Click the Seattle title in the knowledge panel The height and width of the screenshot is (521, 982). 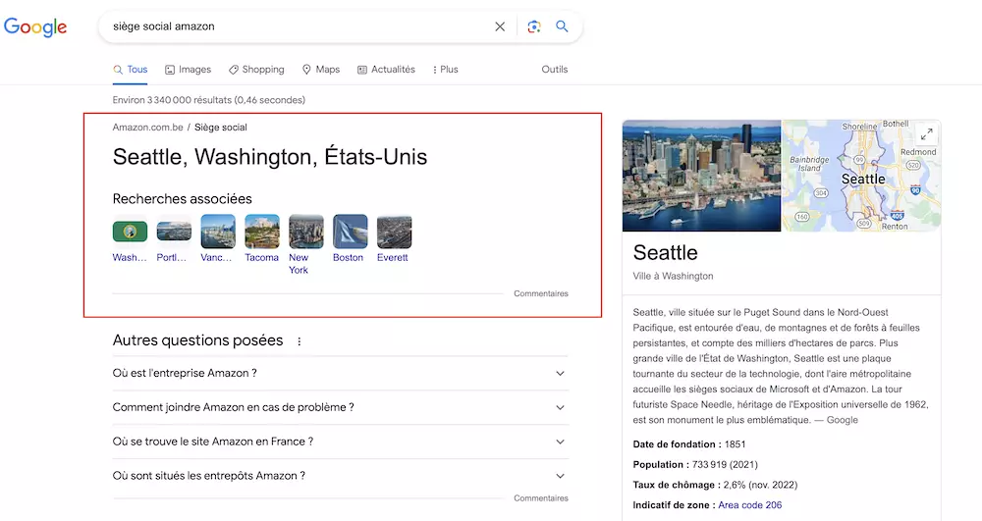[x=665, y=253]
